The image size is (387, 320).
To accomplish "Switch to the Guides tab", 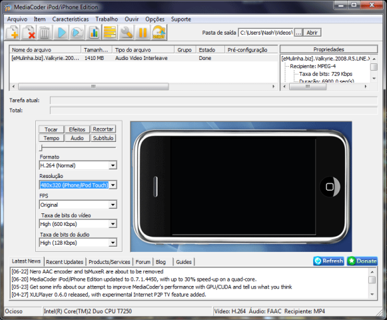I will point(184,262).
